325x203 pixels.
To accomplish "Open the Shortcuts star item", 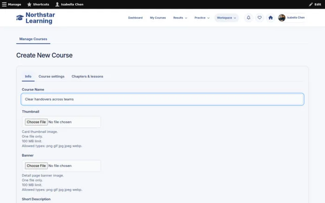I will click(x=38, y=4).
